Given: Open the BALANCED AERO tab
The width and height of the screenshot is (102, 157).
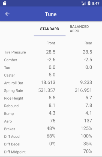Looking at the screenshot, I should tap(79, 29).
